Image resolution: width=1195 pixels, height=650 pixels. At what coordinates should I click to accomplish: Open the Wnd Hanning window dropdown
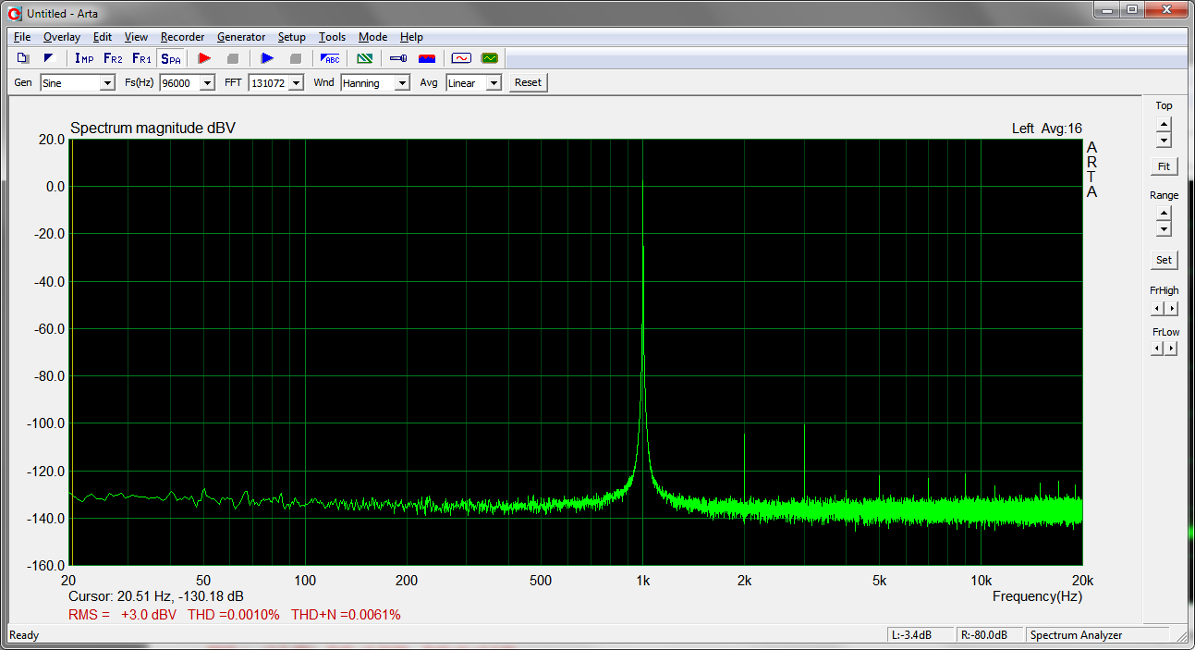401,83
